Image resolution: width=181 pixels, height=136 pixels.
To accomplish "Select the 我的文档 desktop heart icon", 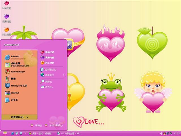I will pyautogui.click(x=7, y=5).
